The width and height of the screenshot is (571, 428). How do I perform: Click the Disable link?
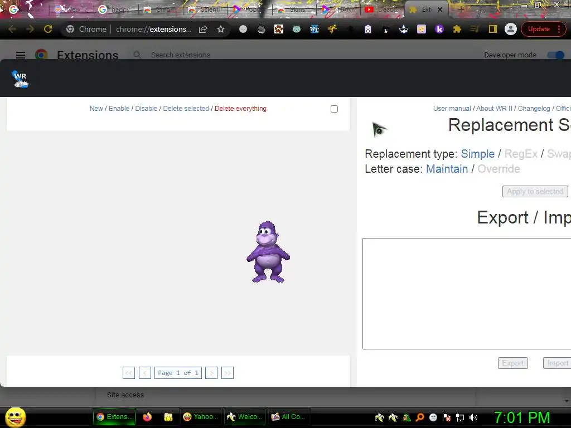[x=146, y=109]
